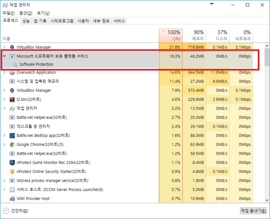
Task: Switch to the 사용자 tab
Action: 83,21
